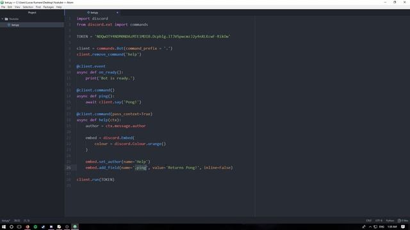Restore down the Atom window
The width and height of the screenshot is (410, 230).
coord(395,3)
